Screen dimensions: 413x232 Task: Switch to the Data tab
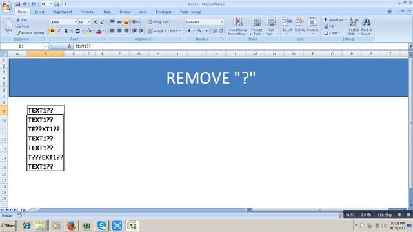(107, 12)
